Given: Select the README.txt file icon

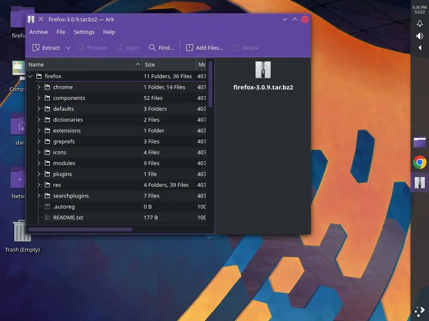Looking at the screenshot, I should click(x=47, y=217).
